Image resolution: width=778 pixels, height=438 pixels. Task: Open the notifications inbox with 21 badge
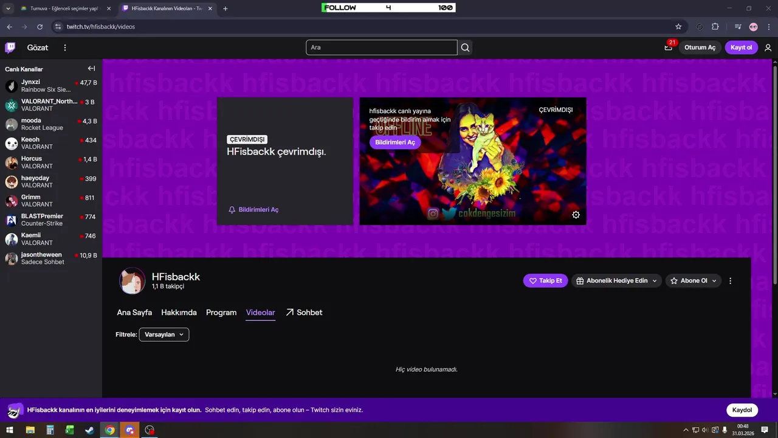click(669, 47)
